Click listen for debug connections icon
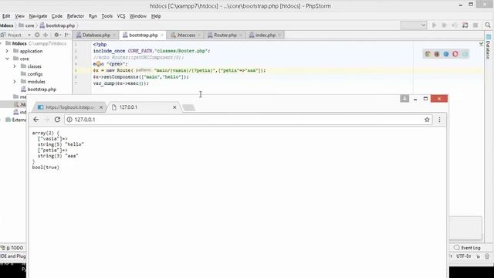 tap(465, 25)
